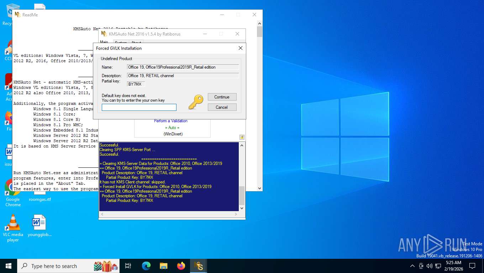The image size is (484, 273).
Task: Open the Main tab in KMSAuto Net
Action: tap(104, 42)
